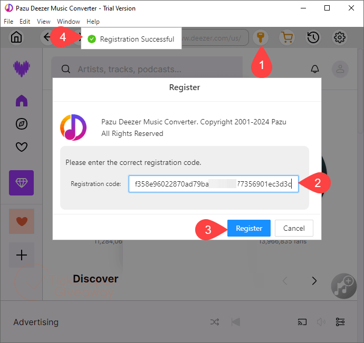Click the Discover section heading
The image size is (364, 343).
(x=95, y=279)
